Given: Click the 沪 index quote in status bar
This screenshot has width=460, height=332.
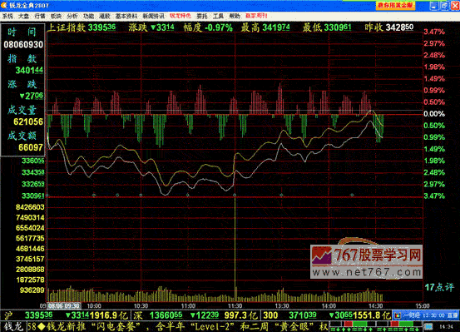Looking at the screenshot, I should point(66,315).
